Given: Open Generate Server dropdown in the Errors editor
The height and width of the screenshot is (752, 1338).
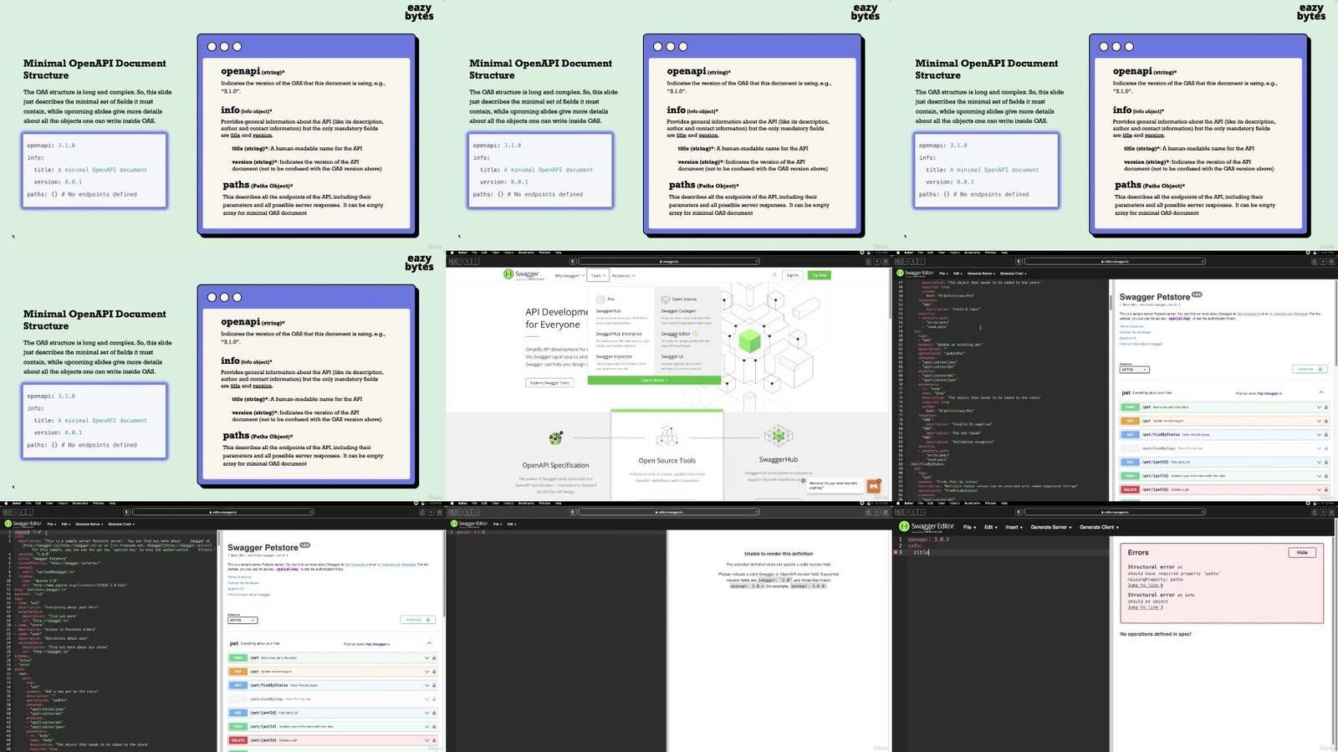Looking at the screenshot, I should [x=1050, y=527].
